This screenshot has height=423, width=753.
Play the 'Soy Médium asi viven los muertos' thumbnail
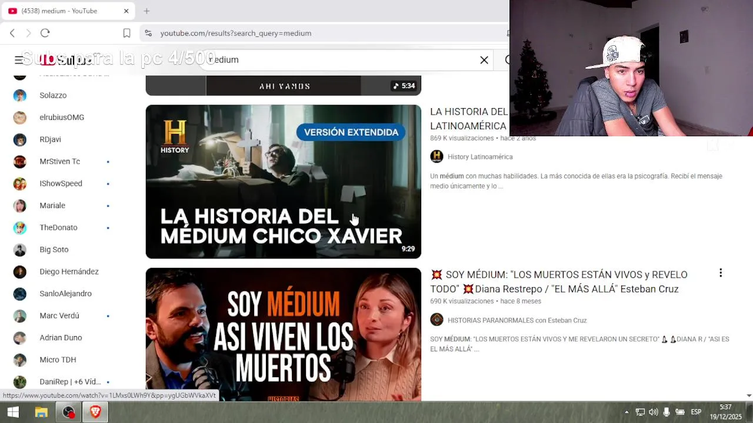284,334
